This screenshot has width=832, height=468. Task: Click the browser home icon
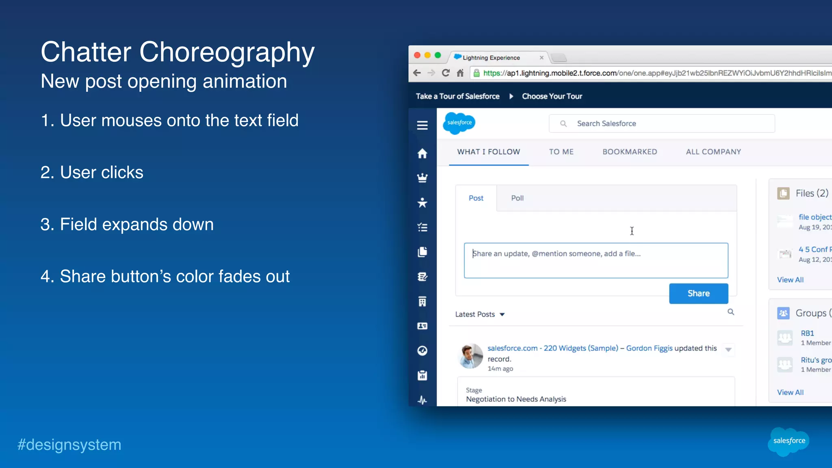pos(460,73)
